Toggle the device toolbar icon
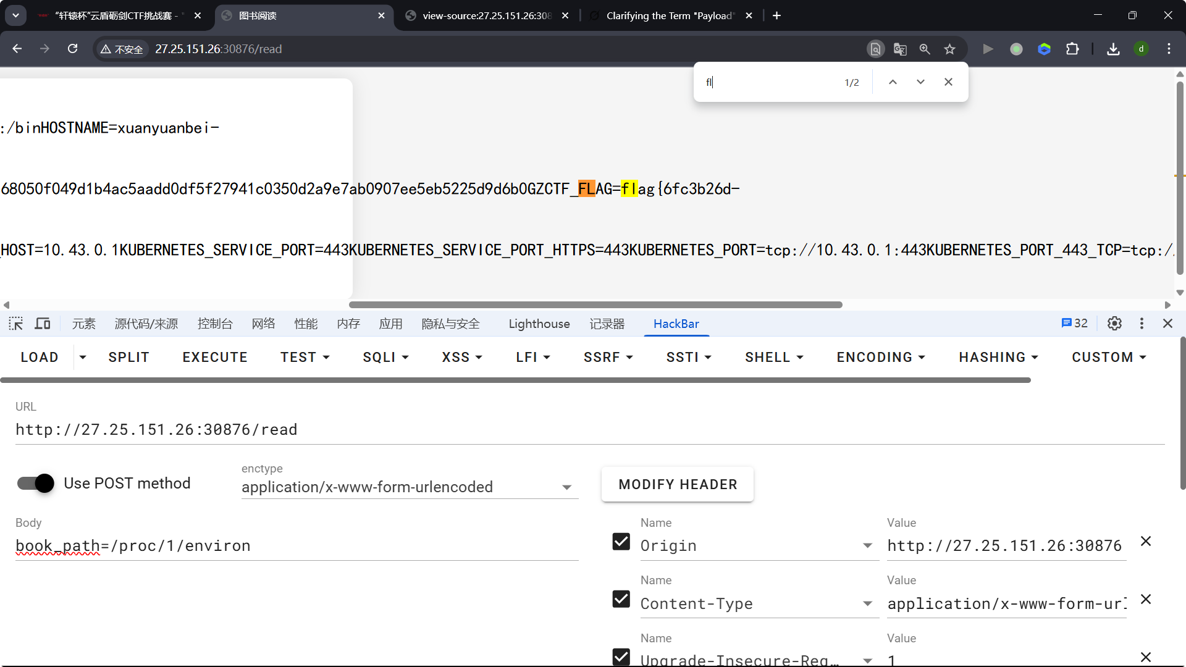1186x667 pixels. [x=43, y=324]
